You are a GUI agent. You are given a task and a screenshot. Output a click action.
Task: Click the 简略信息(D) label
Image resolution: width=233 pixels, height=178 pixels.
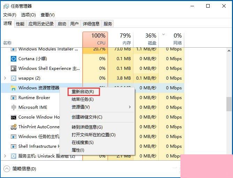click(24, 169)
